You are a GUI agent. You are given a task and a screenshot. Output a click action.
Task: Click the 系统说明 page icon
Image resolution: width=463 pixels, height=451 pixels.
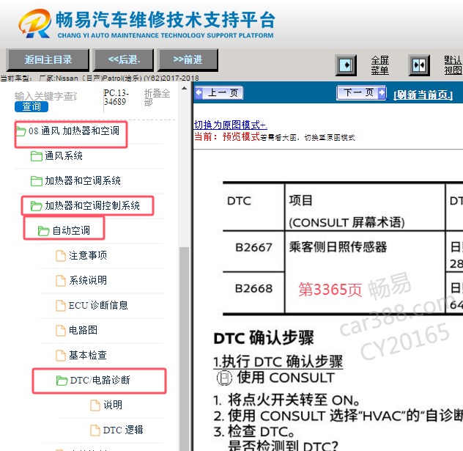(61, 280)
